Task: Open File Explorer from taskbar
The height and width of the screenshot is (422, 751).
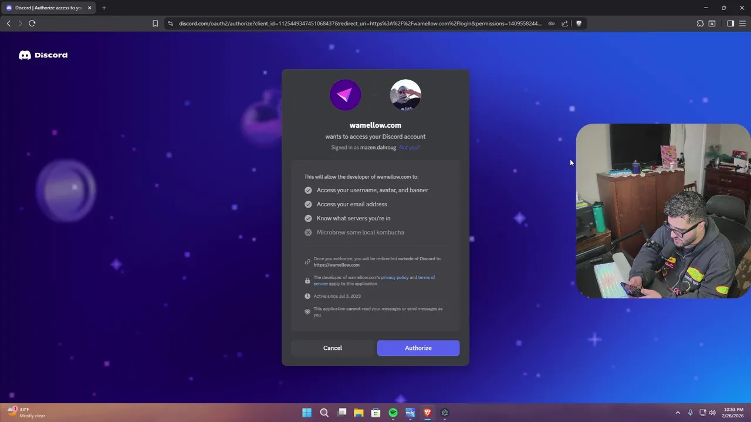Action: (x=358, y=413)
